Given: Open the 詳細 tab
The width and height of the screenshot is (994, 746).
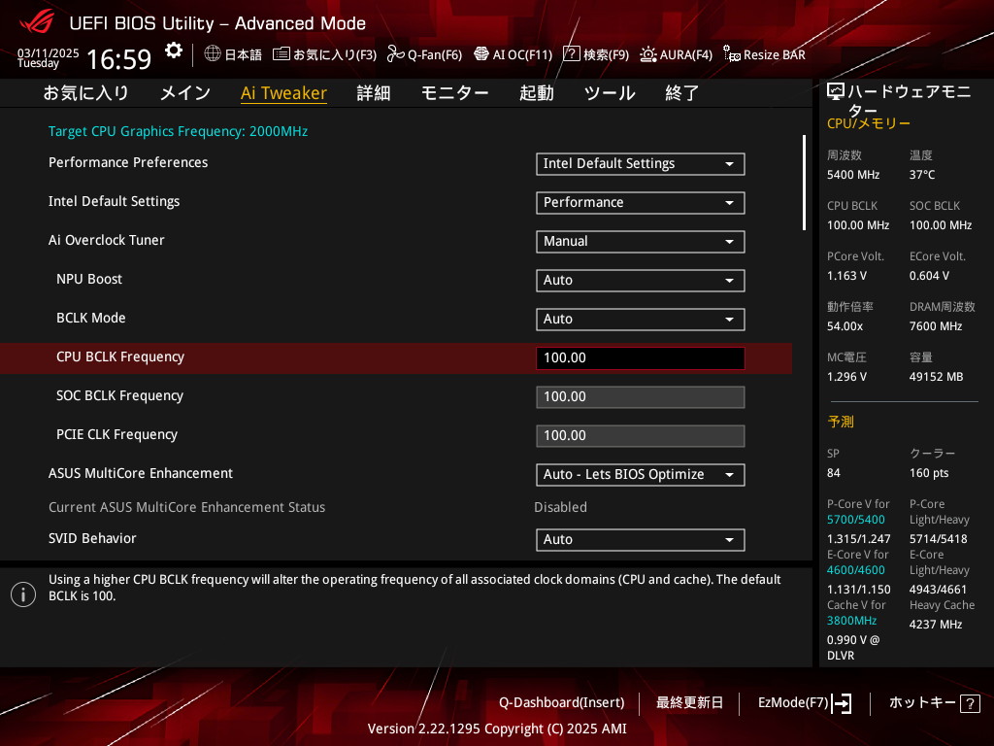Looking at the screenshot, I should point(374,93).
